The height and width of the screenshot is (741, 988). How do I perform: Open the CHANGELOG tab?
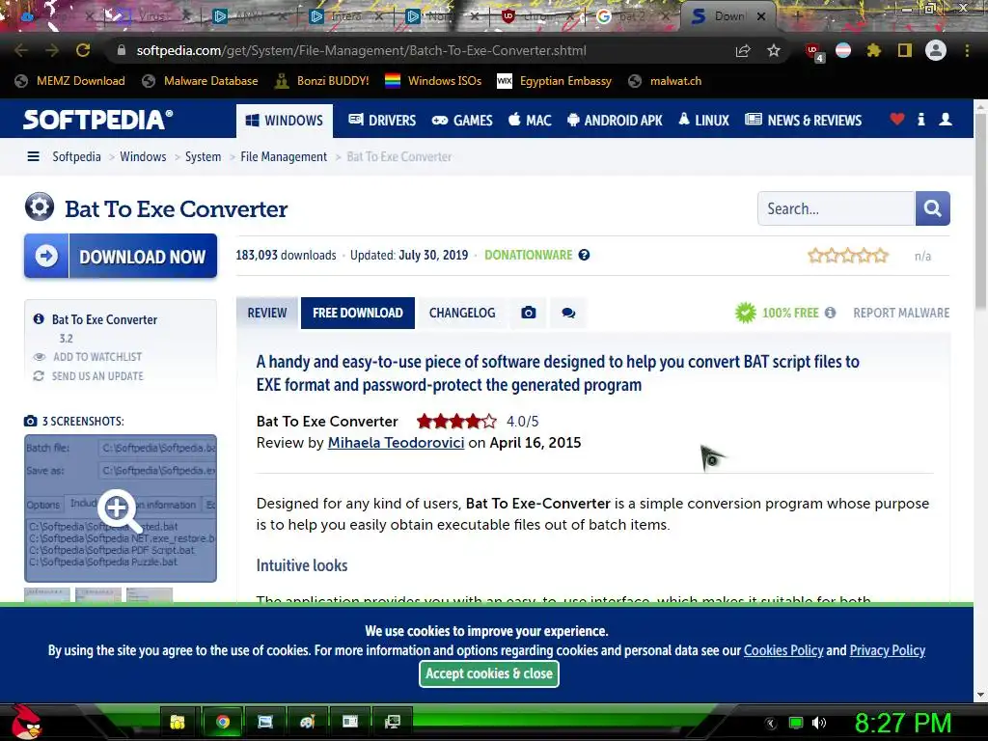point(462,313)
